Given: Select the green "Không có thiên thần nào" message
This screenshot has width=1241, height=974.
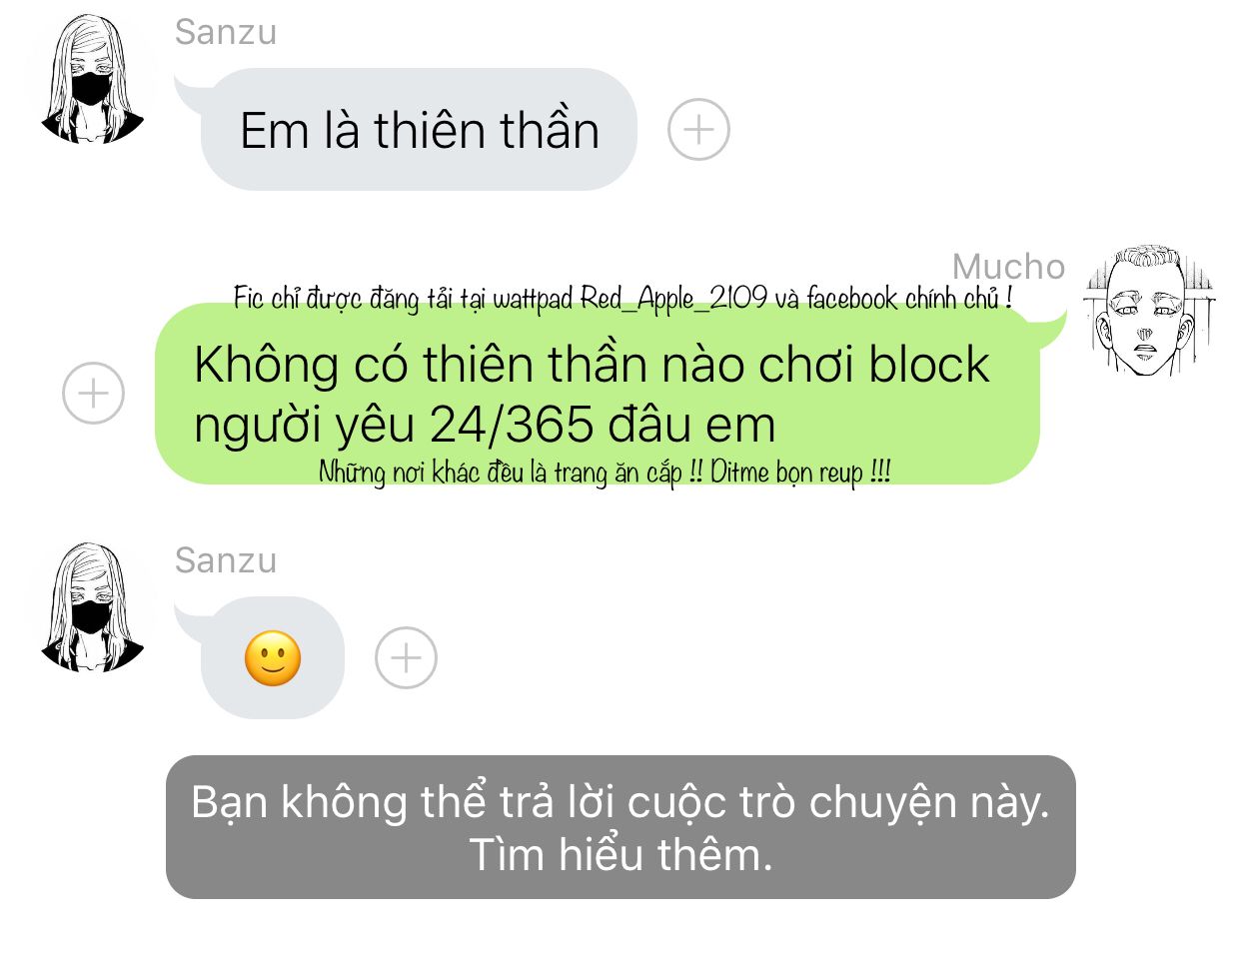Looking at the screenshot, I should [598, 394].
